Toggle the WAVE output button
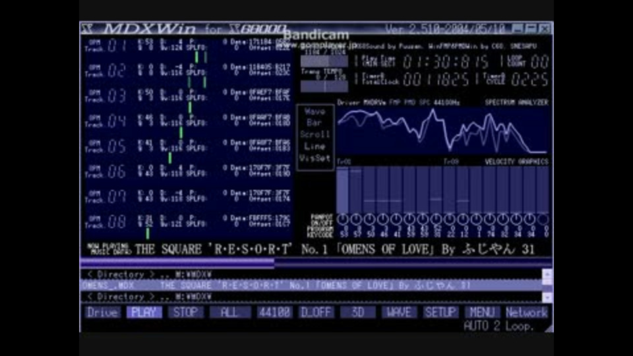 [x=399, y=312]
